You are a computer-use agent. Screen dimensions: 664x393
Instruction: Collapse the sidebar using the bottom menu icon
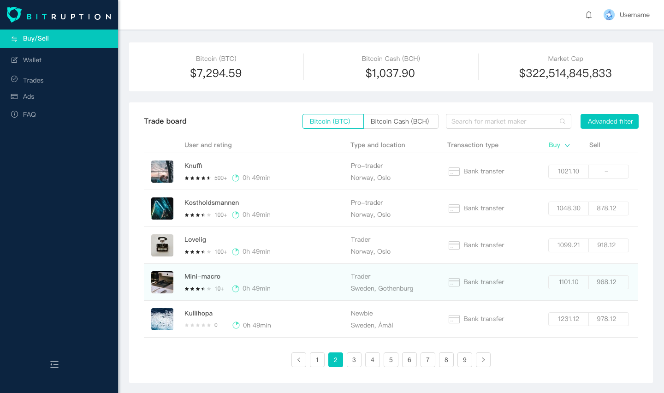[x=54, y=364]
